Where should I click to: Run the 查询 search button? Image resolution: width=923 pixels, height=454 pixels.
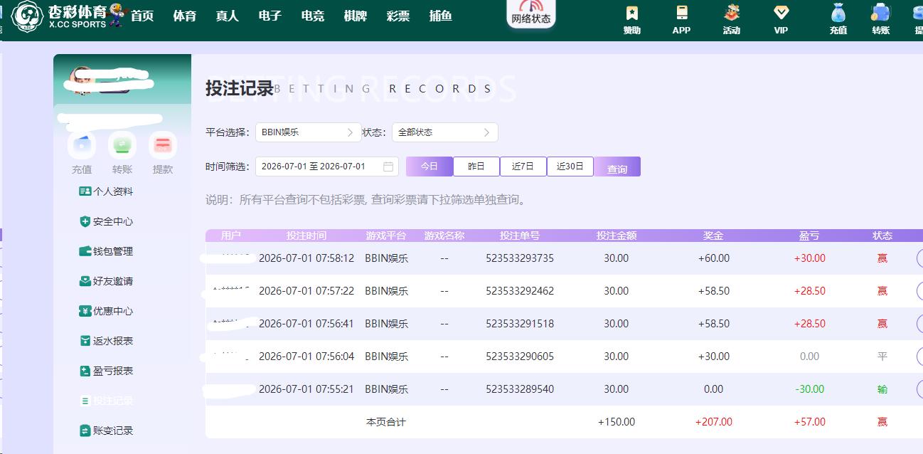tap(617, 167)
